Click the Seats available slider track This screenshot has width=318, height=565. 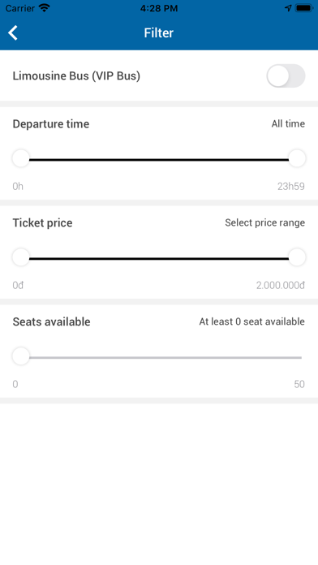pyautogui.click(x=165, y=358)
